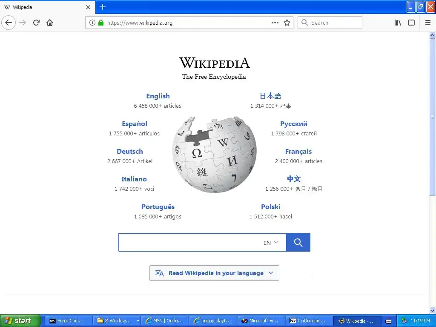Screen dimensions: 436x327
Task: Open English Wikipedia link
Action: [158, 96]
